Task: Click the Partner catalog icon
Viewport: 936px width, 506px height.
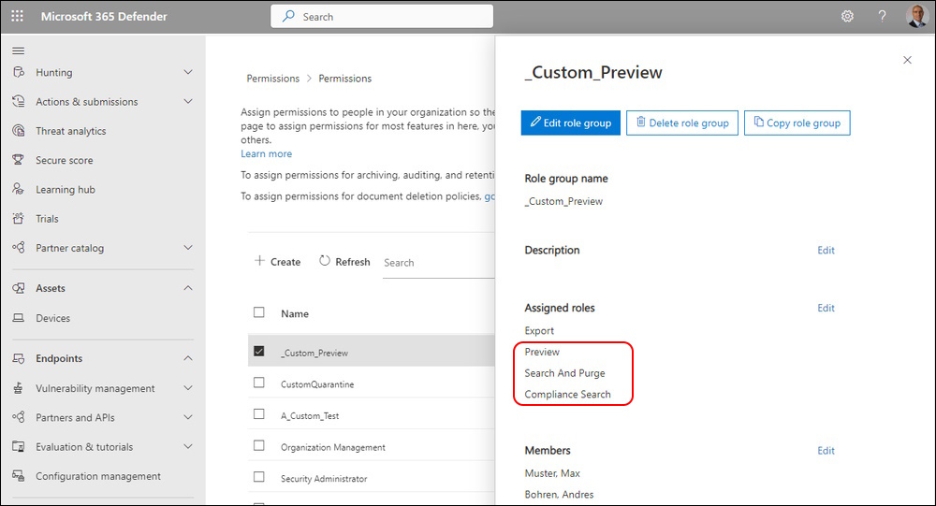Action: pyautogui.click(x=19, y=248)
